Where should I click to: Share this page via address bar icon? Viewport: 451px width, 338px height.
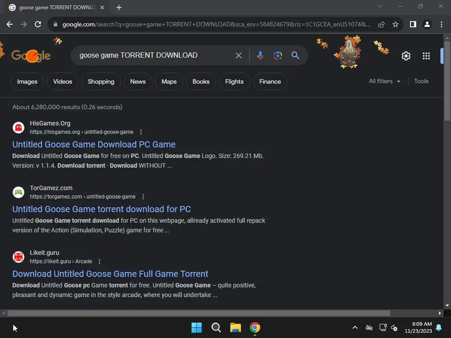pyautogui.click(x=381, y=25)
